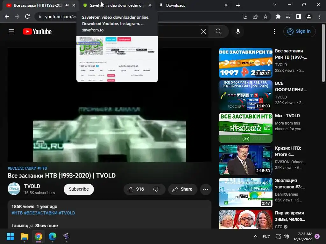This screenshot has width=326, height=244.
Task: Like the video with thumbs up
Action: [x=136, y=189]
